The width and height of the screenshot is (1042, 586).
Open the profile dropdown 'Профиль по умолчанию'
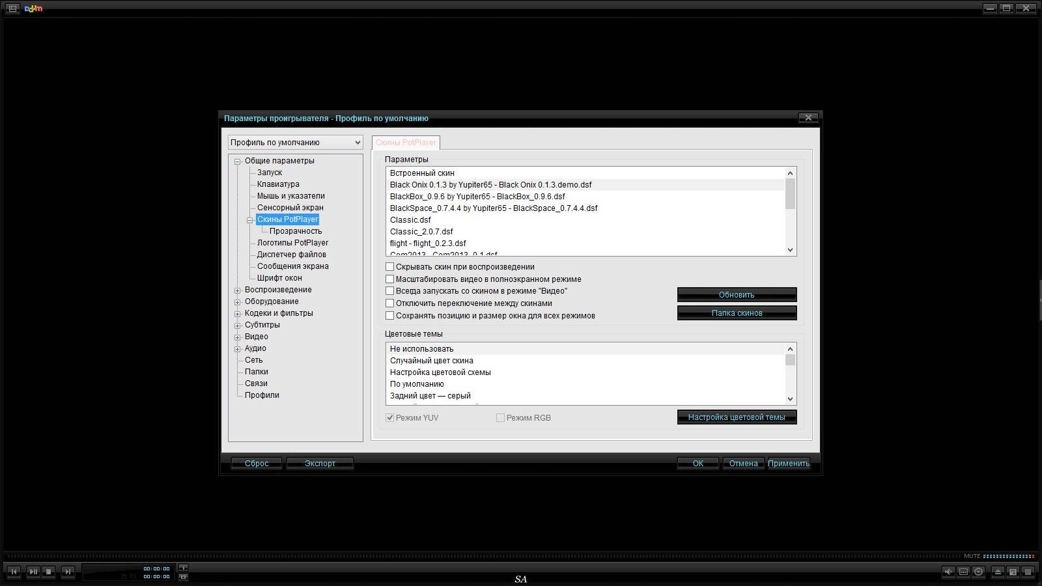[295, 142]
